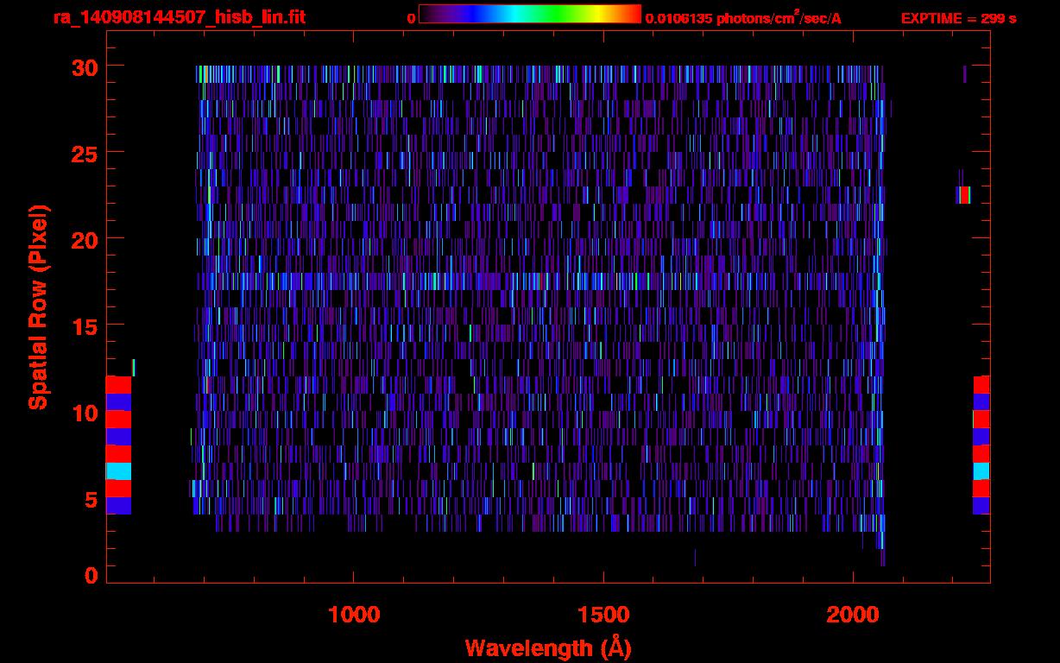Click the y-axis tick label 0

91,575
